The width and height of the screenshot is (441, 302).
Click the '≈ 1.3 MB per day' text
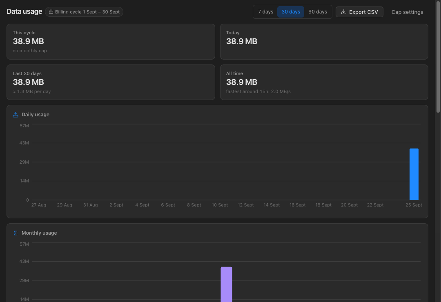(32, 91)
